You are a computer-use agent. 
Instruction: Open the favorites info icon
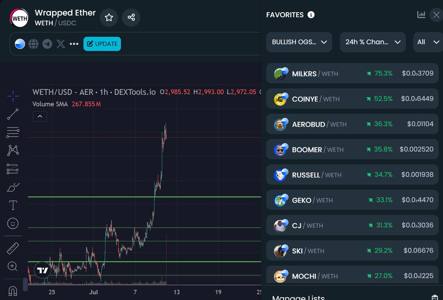311,15
